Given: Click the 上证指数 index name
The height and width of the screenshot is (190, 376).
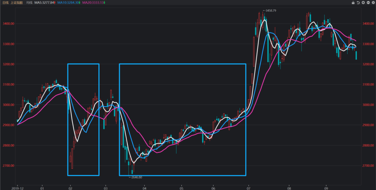Looking at the screenshot, I should coord(17,3).
